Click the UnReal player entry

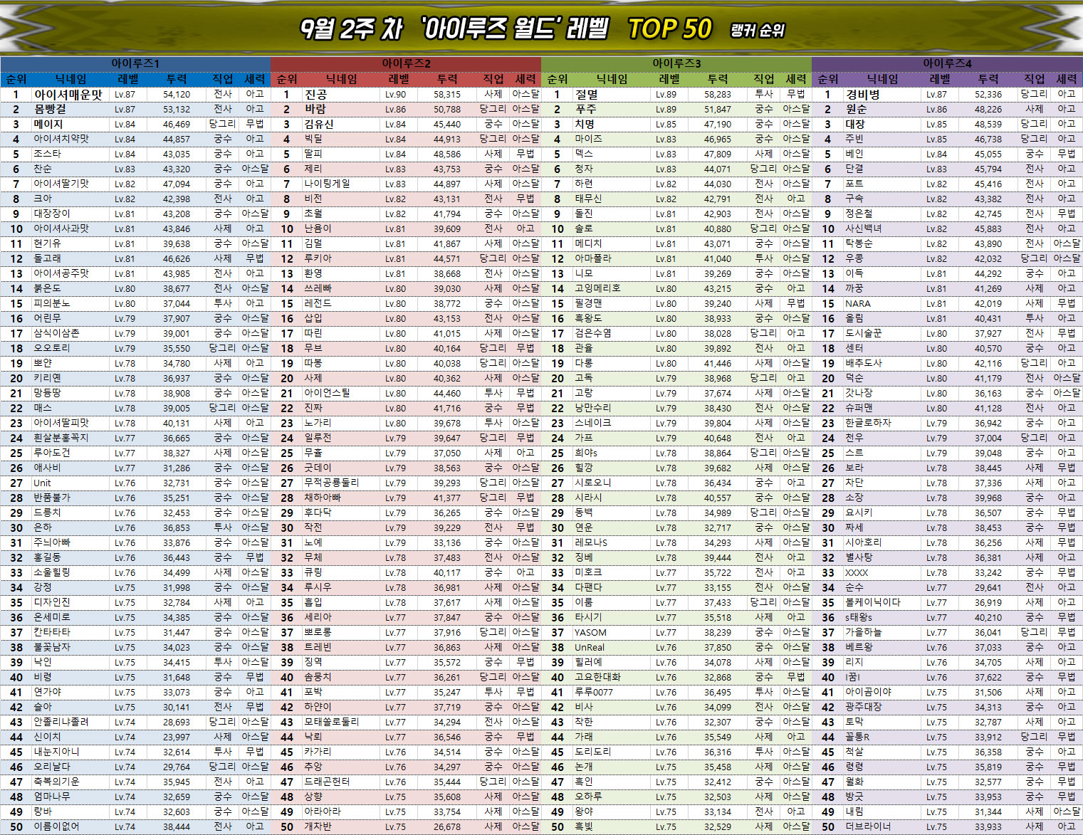click(x=590, y=647)
